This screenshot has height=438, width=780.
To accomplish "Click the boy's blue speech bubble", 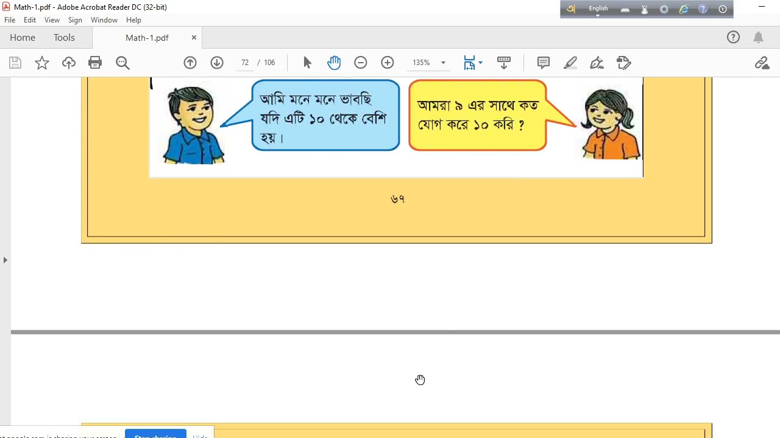I will [325, 116].
